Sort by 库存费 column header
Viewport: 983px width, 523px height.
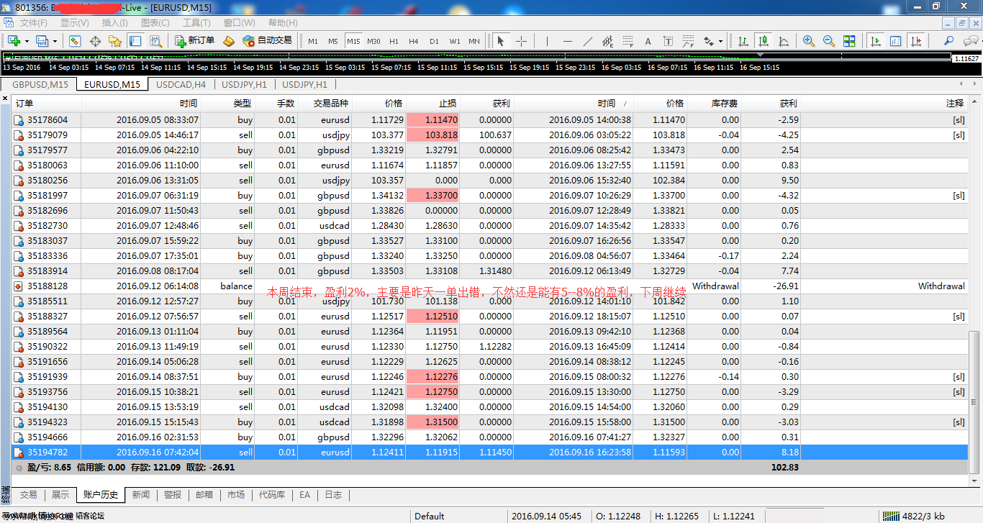(714, 104)
